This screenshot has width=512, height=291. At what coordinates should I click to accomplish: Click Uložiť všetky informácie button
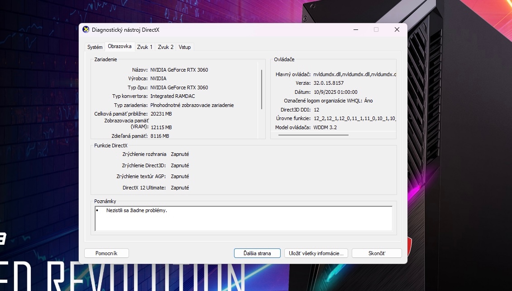click(x=316, y=253)
